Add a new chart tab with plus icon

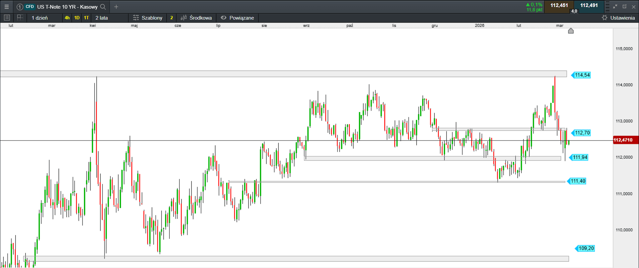pos(116,7)
